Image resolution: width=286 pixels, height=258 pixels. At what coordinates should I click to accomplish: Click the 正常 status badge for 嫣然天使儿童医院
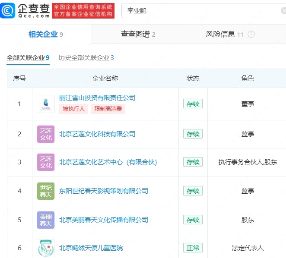click(x=193, y=248)
